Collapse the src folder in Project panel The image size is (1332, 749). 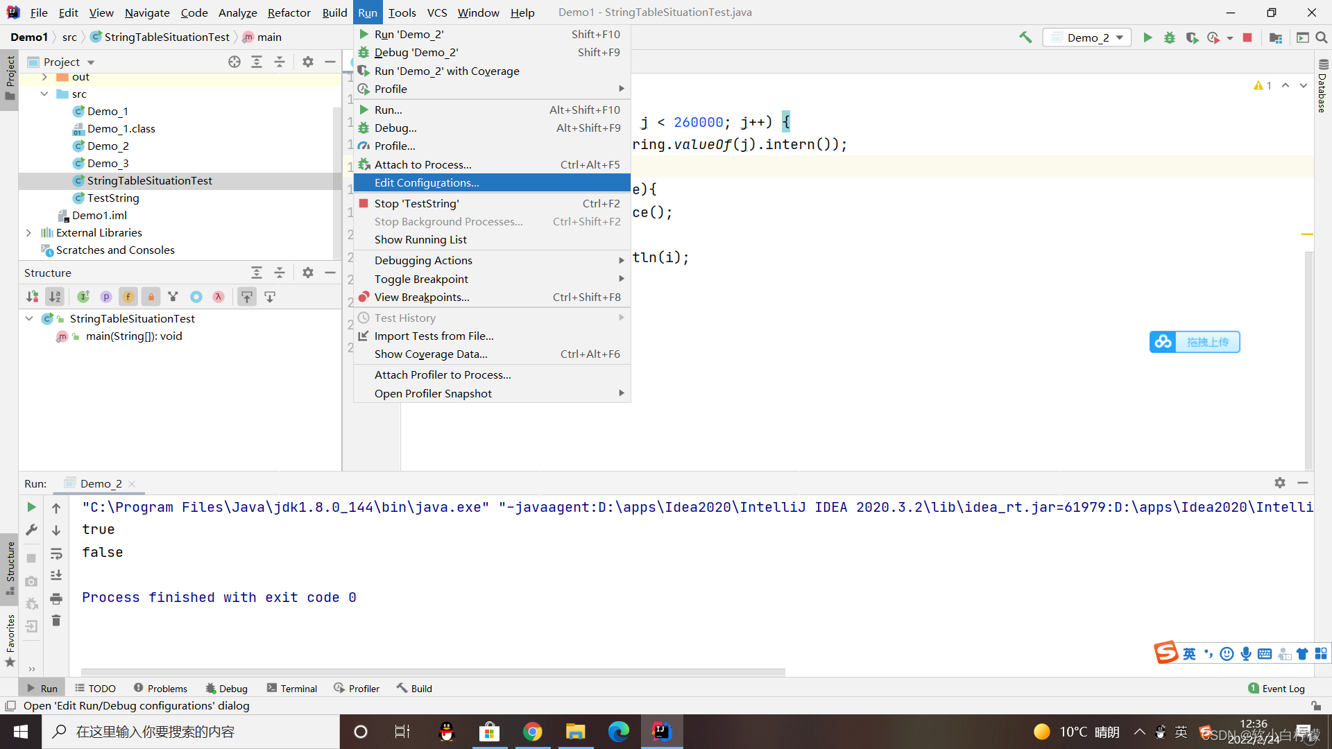[x=45, y=94]
